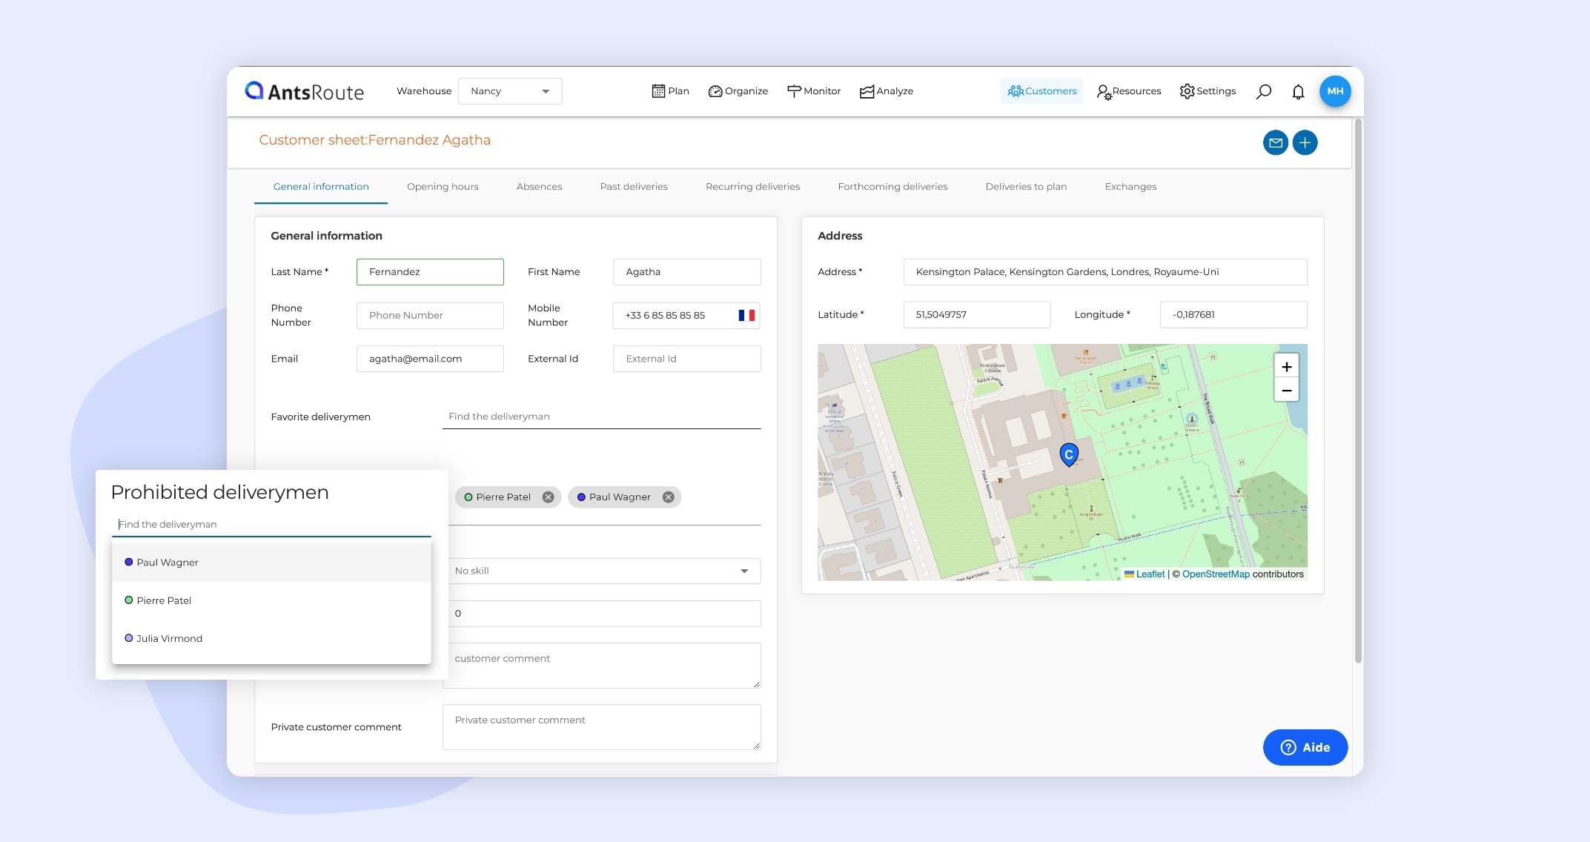Click the blue plus add button
Viewport: 1590px width, 842px height.
[x=1305, y=142]
